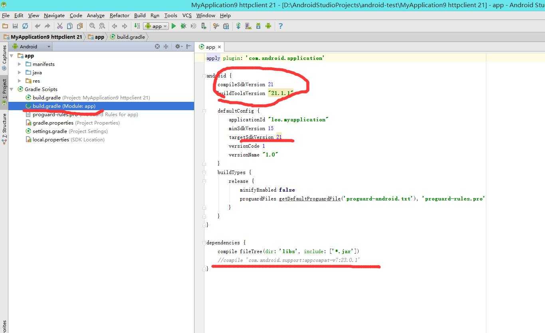
Task: Select build.gradle (Project: MyApplication9 httpclient 21)
Action: [87, 97]
